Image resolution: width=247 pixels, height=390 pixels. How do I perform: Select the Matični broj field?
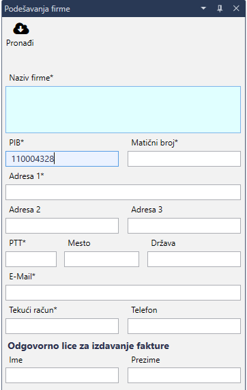tap(184, 158)
